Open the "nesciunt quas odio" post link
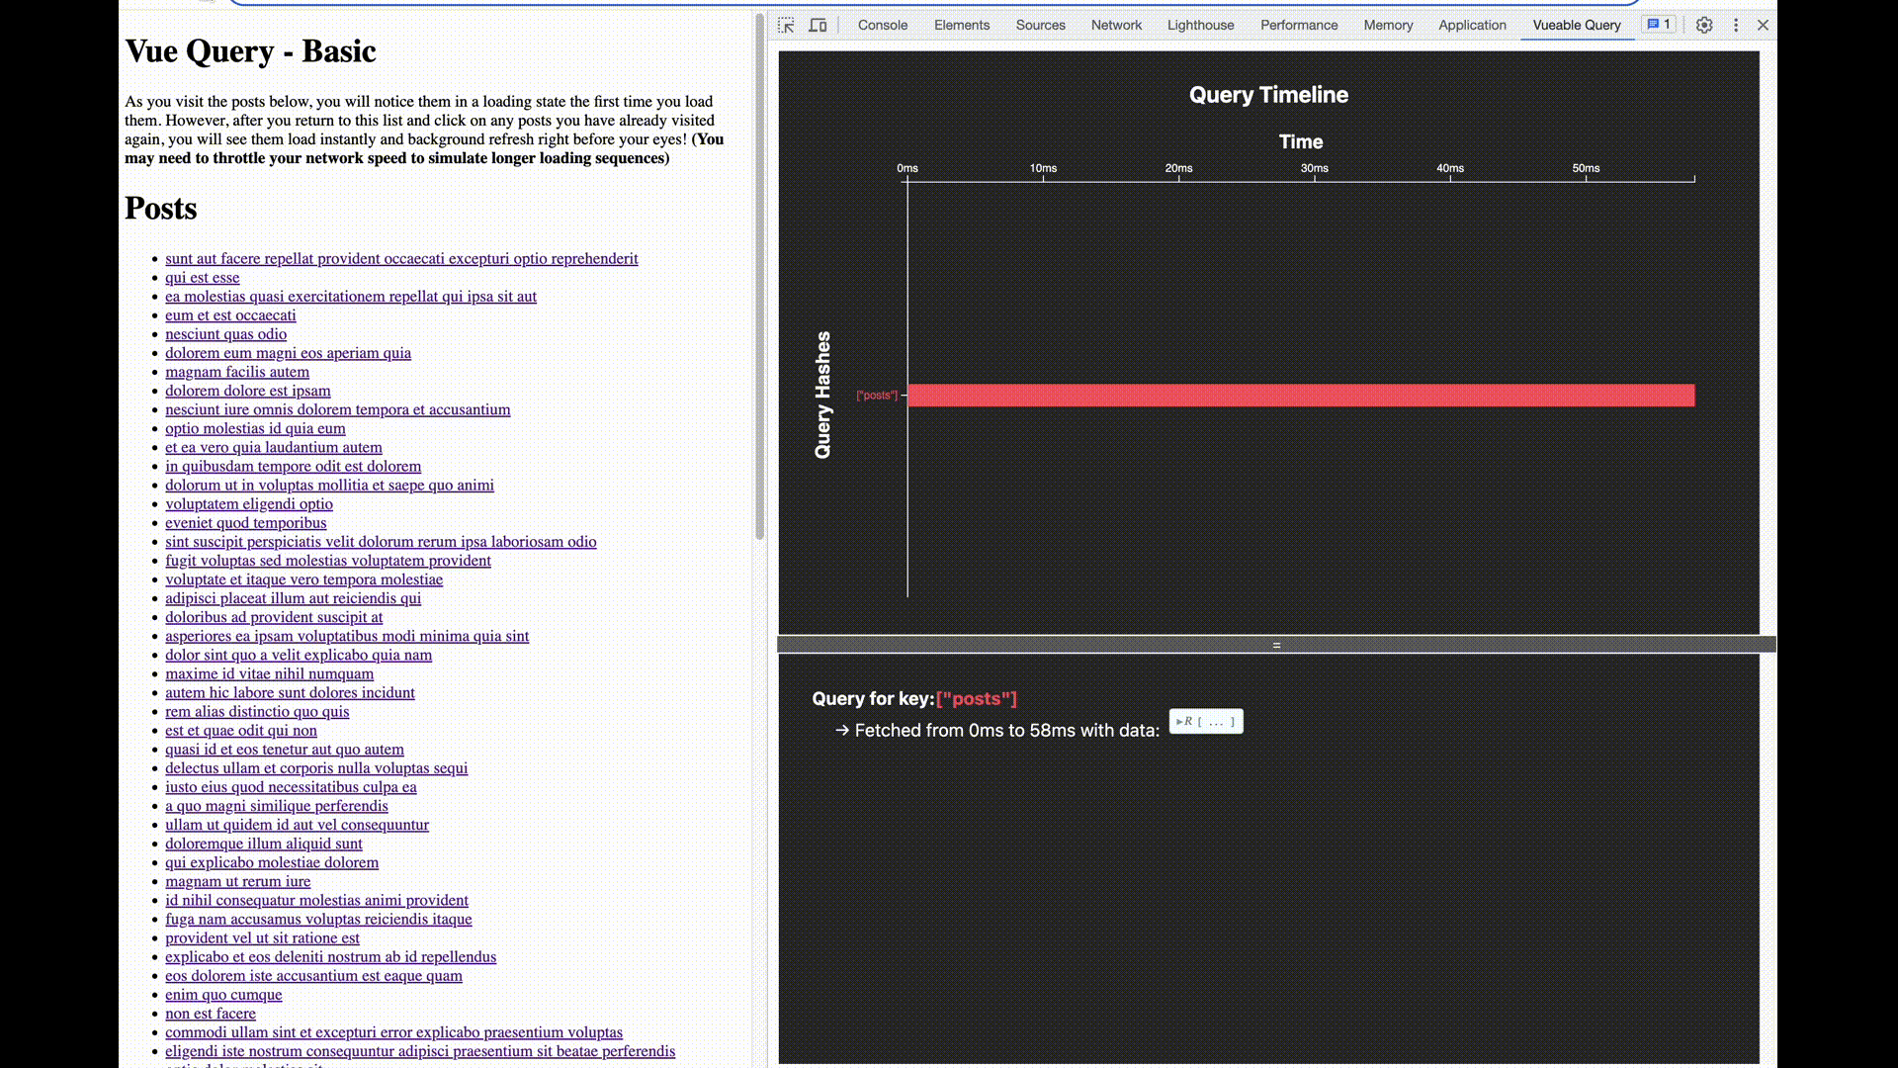Viewport: 1898px width, 1068px height. (225, 334)
